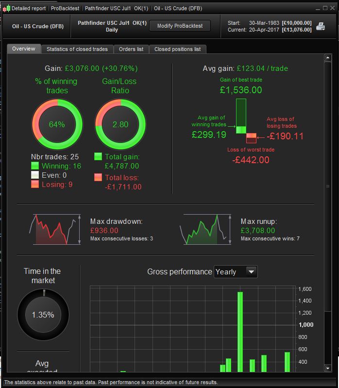The height and width of the screenshot is (388, 339).
Task: Click the -£190.11 avg loss value
Action: pos(285,136)
